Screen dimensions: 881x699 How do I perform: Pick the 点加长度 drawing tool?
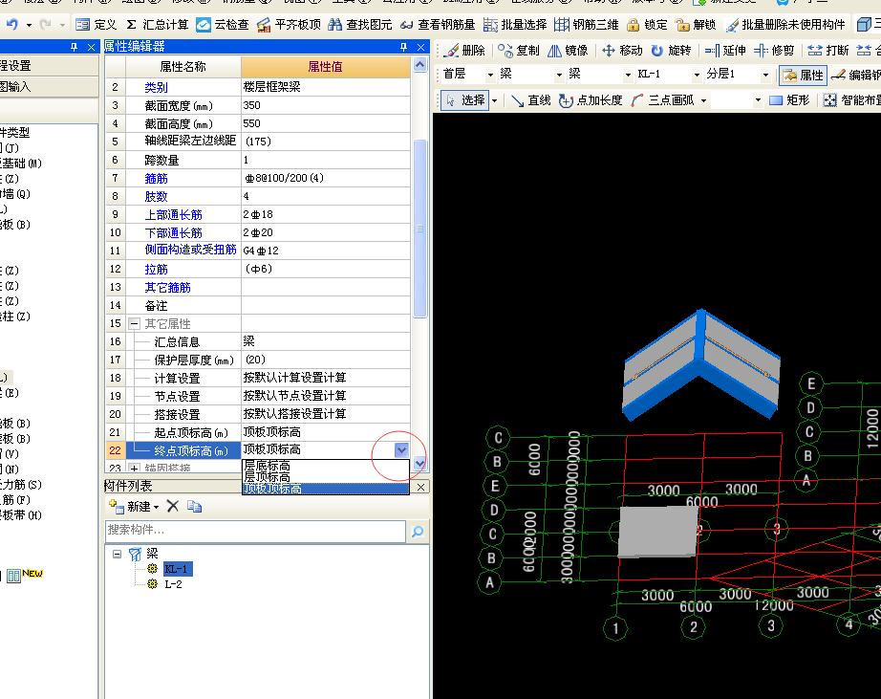click(591, 100)
